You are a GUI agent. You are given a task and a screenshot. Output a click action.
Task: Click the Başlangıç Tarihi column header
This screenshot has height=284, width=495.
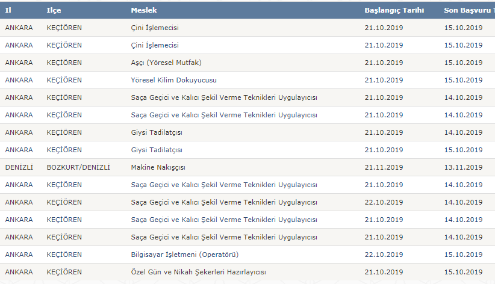[394, 10]
